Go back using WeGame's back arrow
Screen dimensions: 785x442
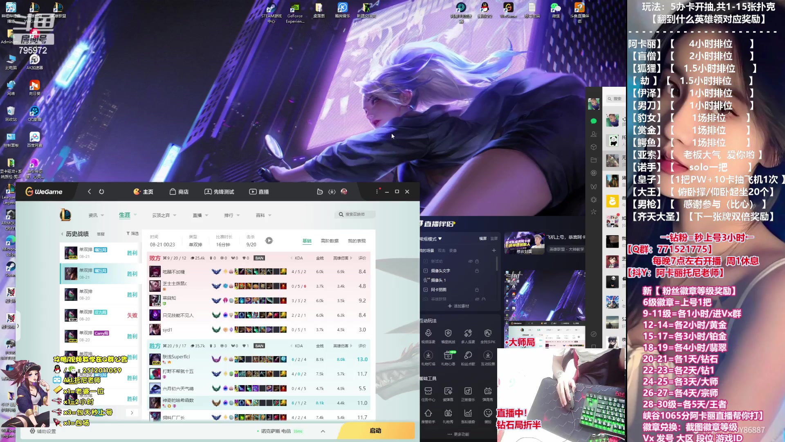pyautogui.click(x=90, y=192)
